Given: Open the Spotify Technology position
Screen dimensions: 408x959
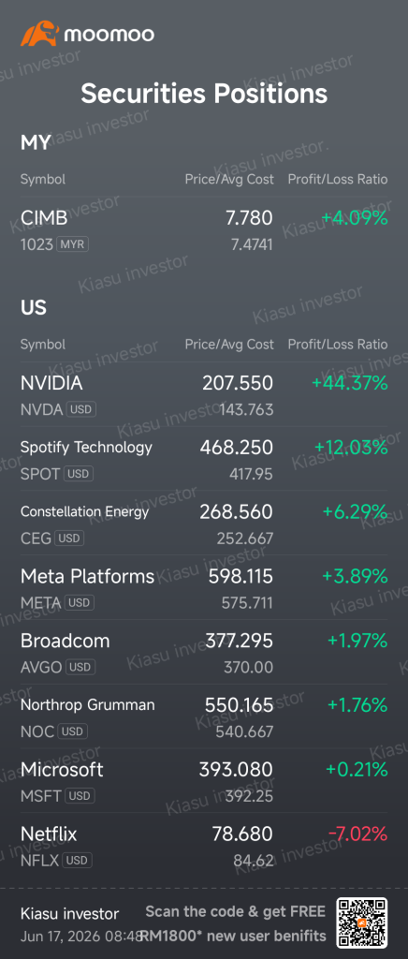Looking at the screenshot, I should click(x=204, y=459).
